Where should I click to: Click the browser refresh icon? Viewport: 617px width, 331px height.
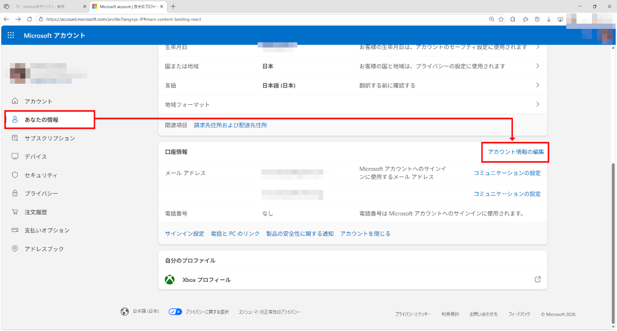[x=29, y=19]
